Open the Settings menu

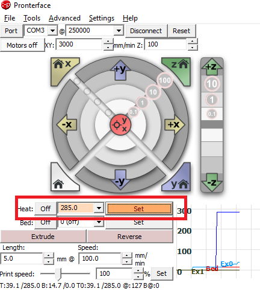[x=102, y=18]
